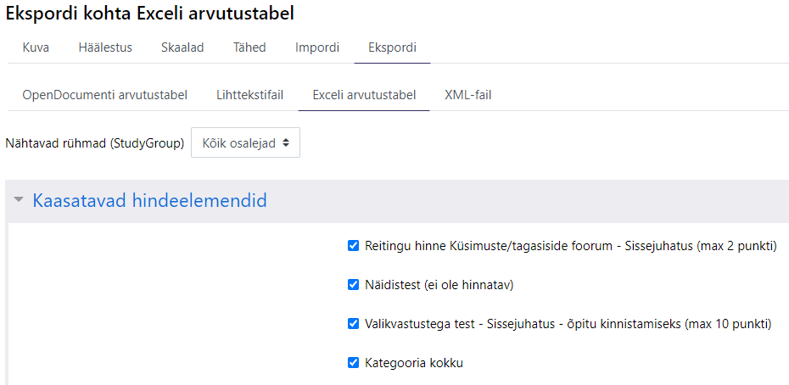
Task: Select the Exceli arvutustabel sub-tab
Action: coord(364,95)
